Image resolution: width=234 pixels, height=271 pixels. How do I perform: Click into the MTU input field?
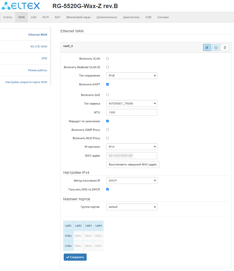point(132,112)
